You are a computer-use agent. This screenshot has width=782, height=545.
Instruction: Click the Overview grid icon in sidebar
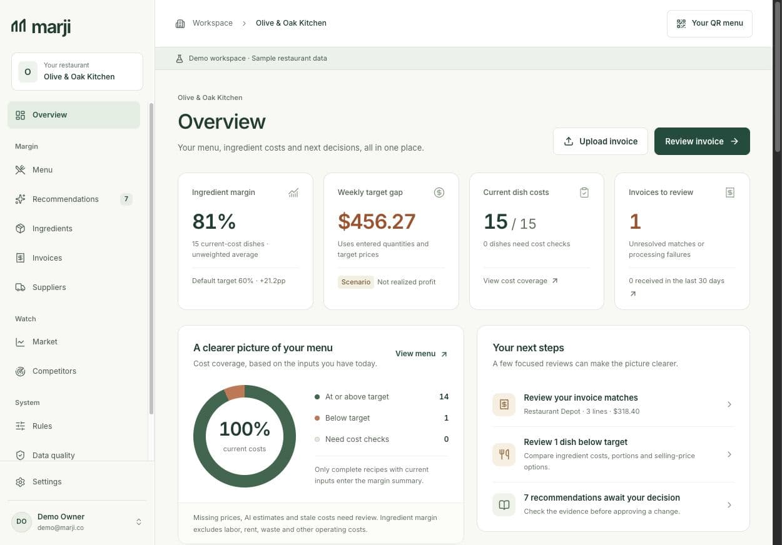point(21,115)
